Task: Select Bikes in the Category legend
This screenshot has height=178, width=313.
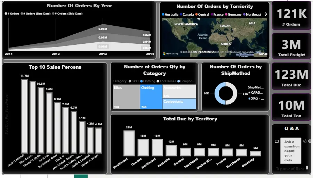Action: click(x=134, y=81)
